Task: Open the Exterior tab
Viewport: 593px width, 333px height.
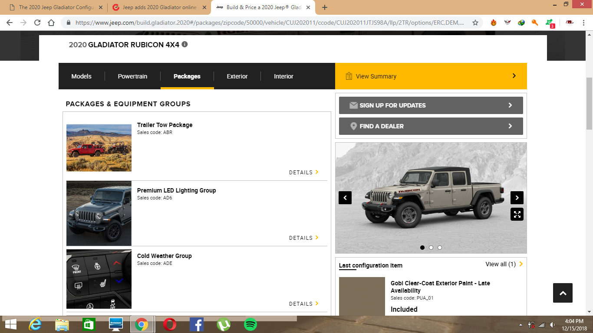Action: pos(237,76)
